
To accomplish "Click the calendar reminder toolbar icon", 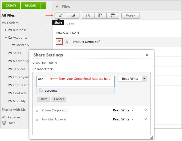I will click(x=73, y=16).
